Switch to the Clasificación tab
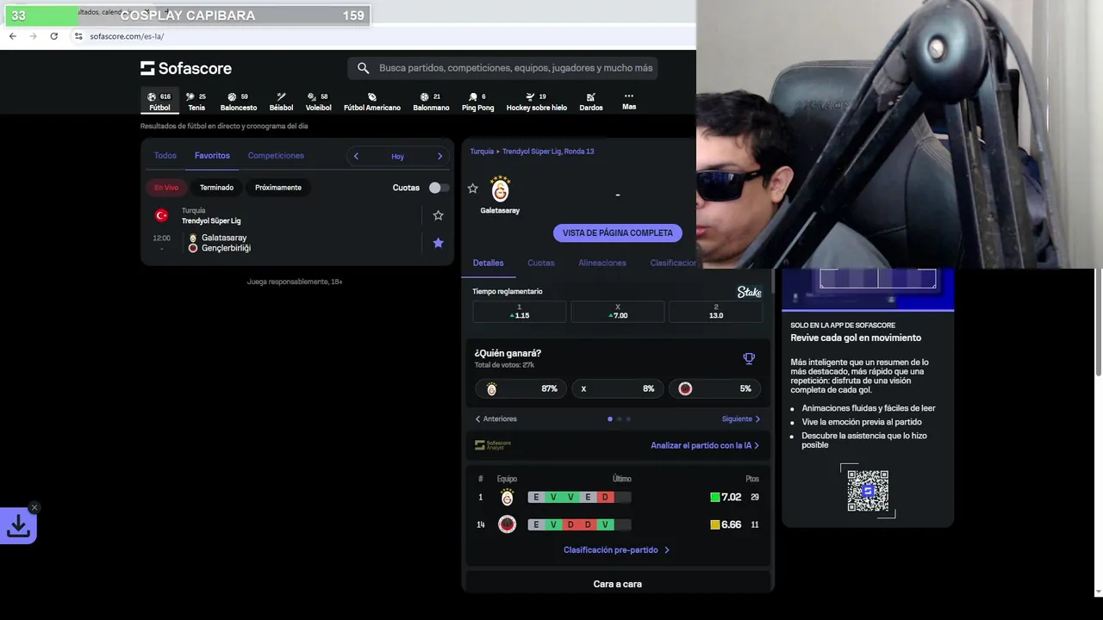Screen dimensions: 1103x620 (673, 263)
